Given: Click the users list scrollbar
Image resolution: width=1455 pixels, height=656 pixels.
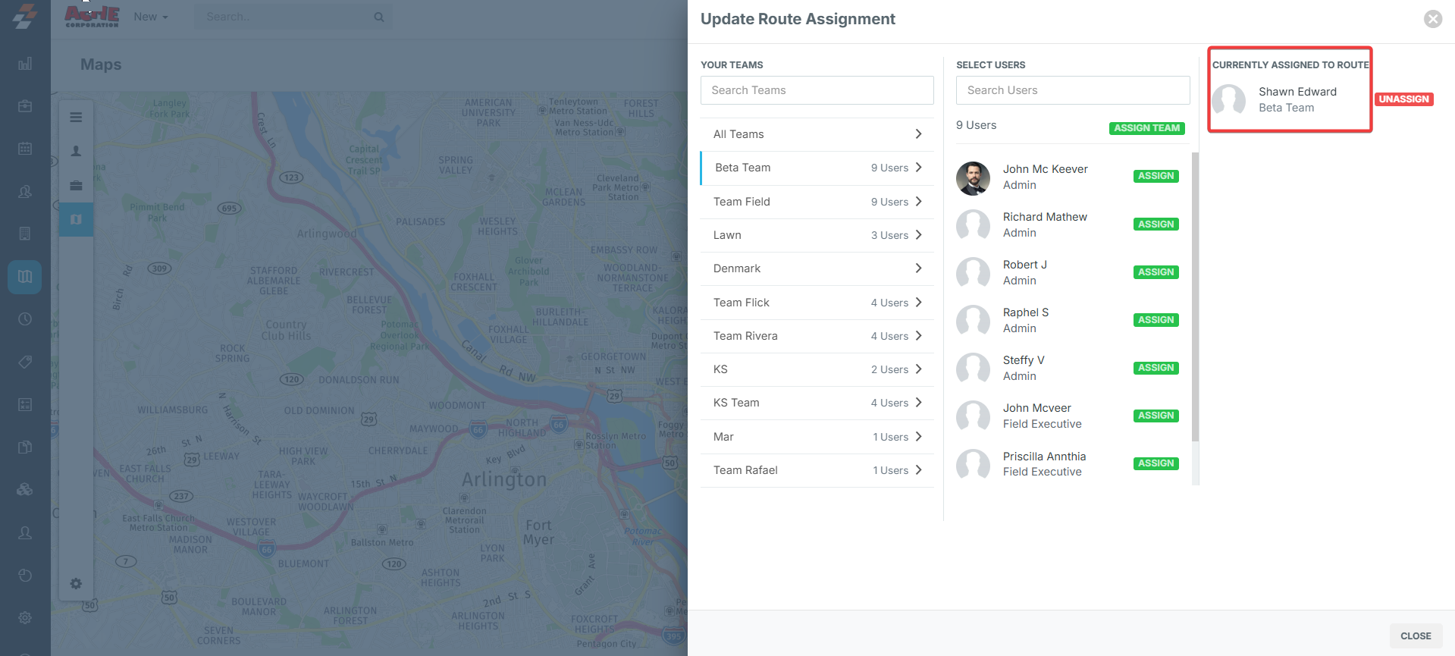Looking at the screenshot, I should tap(1196, 297).
